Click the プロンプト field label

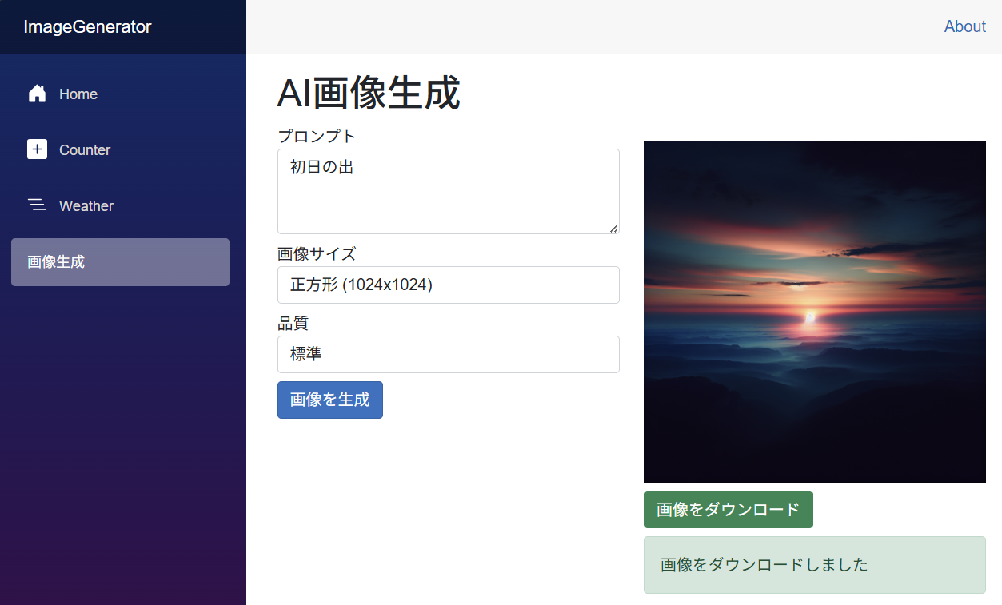pos(317,136)
